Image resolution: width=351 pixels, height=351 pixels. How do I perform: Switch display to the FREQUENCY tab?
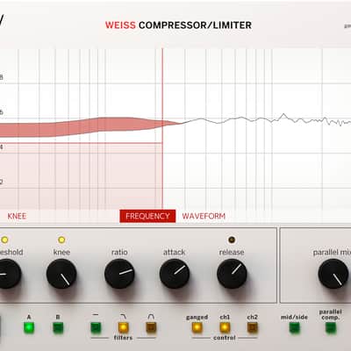tap(147, 216)
